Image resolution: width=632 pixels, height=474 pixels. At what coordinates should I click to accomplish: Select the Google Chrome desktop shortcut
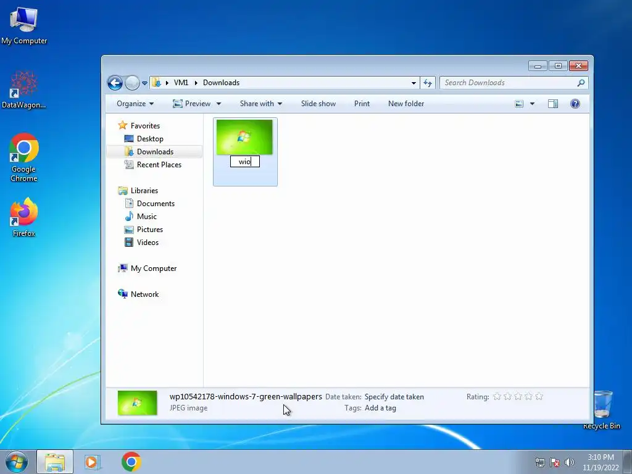pos(24,157)
